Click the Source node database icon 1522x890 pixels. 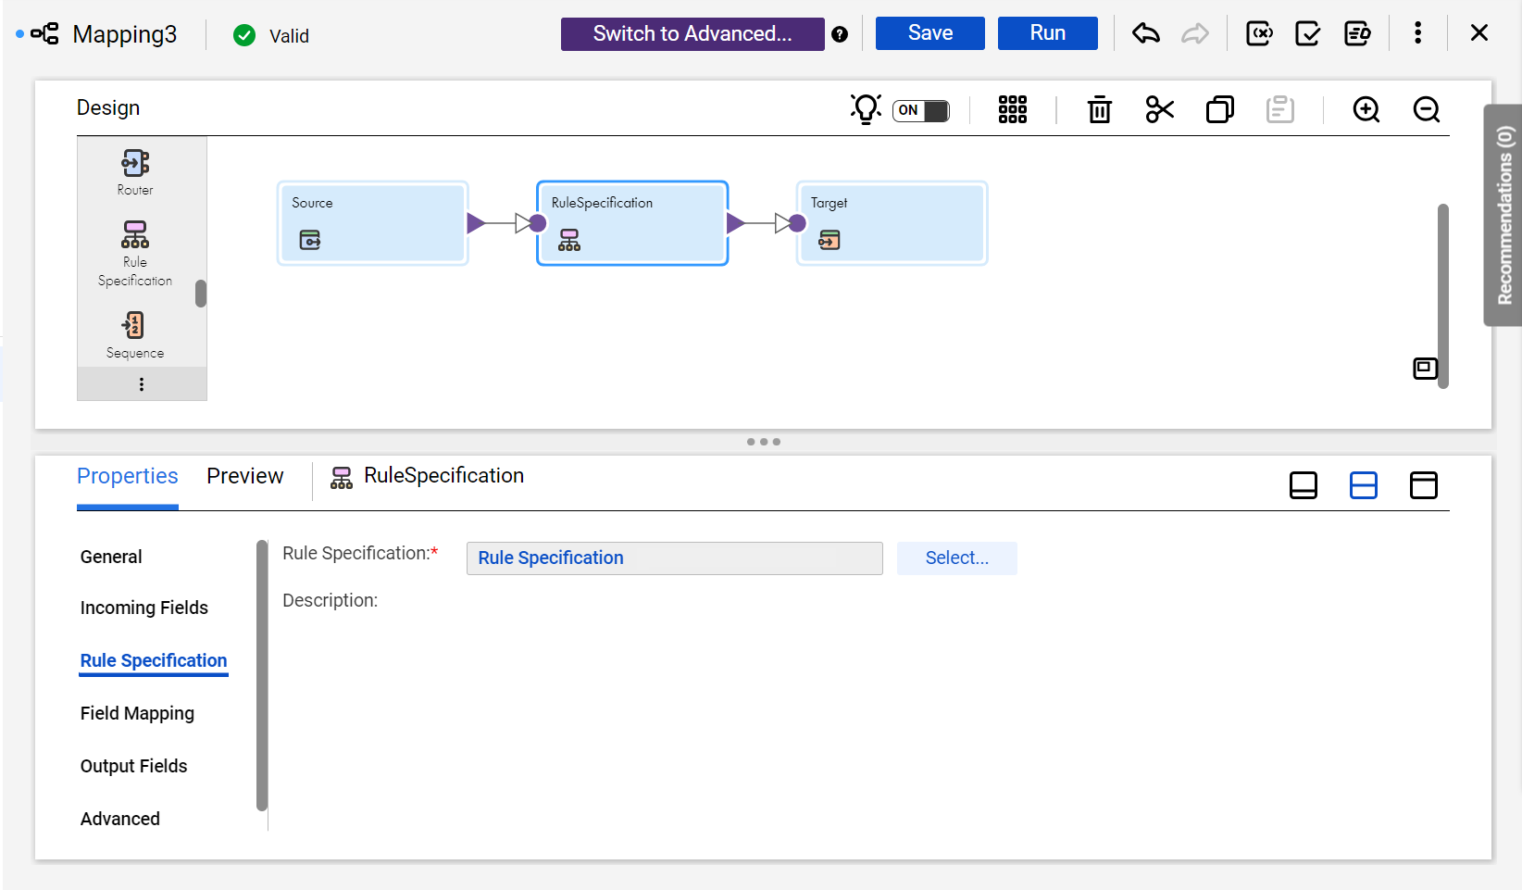tap(310, 241)
